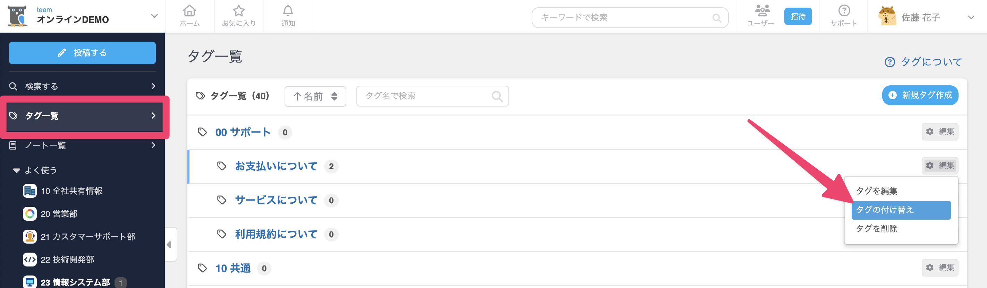Open the タグについて help link

pos(923,62)
